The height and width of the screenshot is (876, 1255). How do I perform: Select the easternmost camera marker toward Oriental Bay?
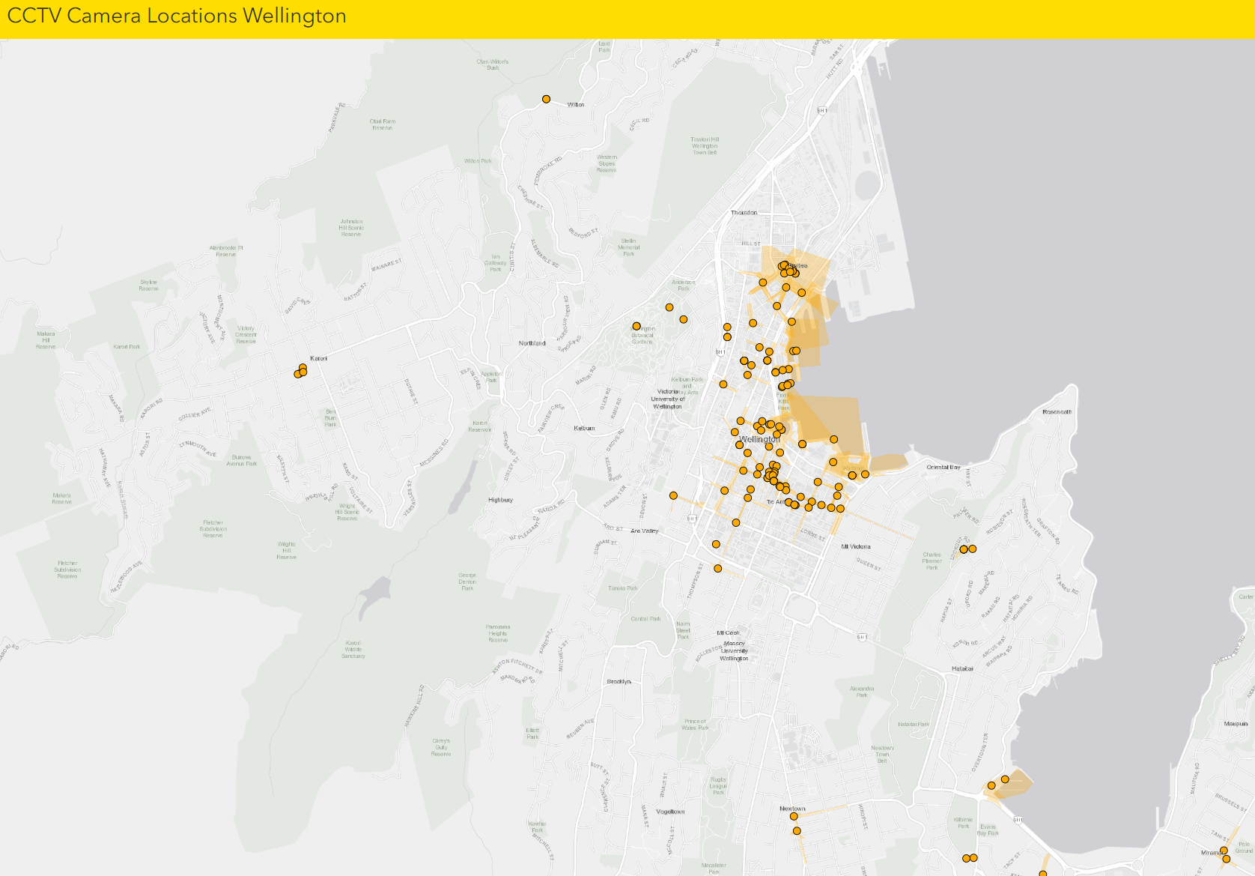(865, 474)
